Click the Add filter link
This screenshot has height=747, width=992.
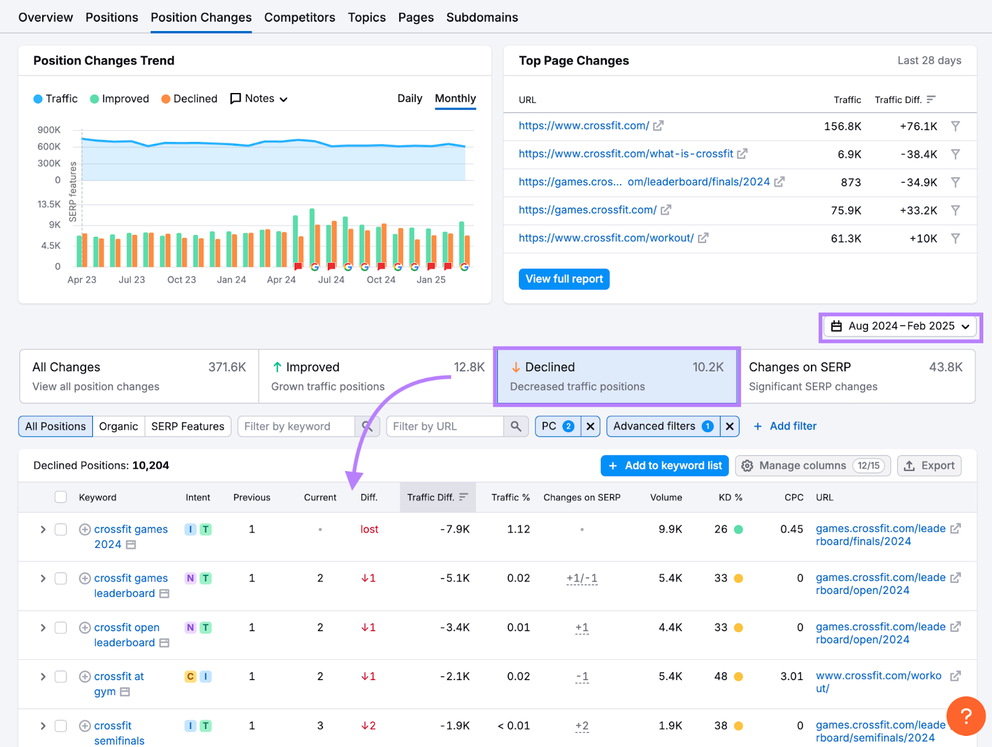[x=792, y=426]
